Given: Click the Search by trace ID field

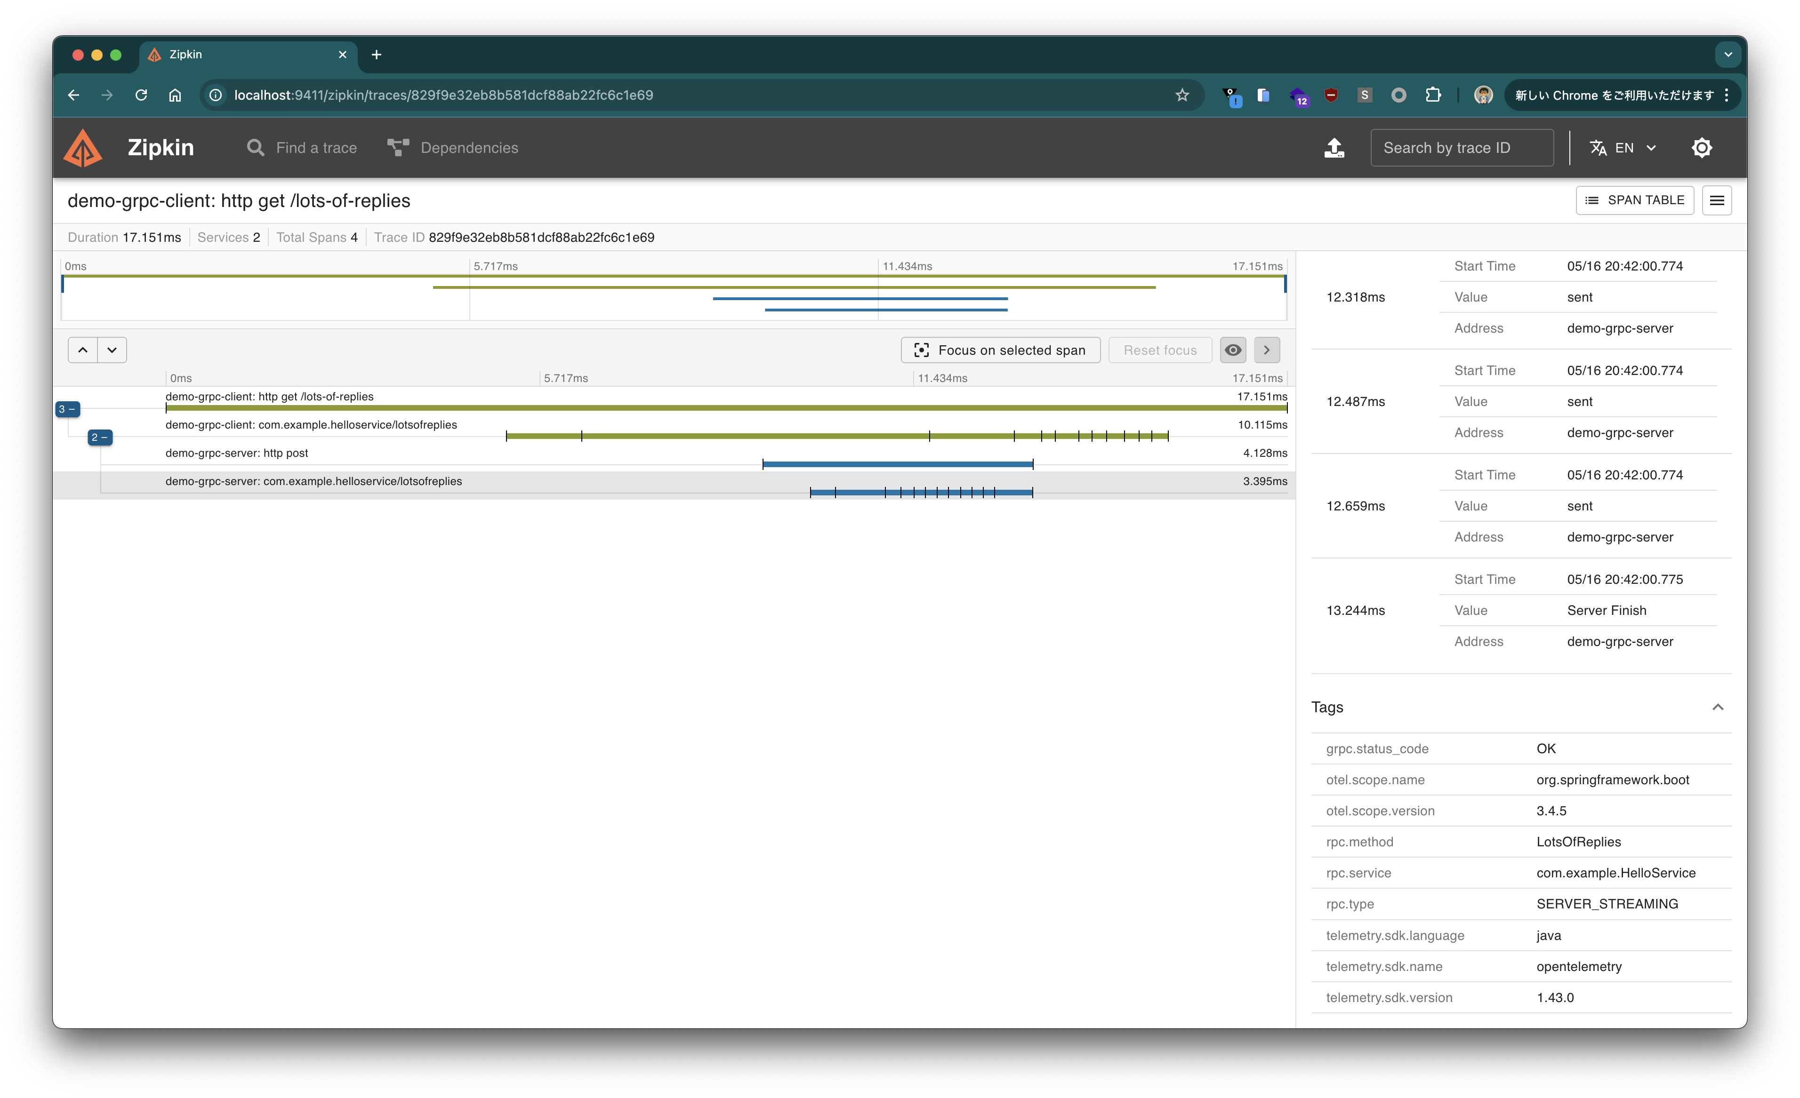Looking at the screenshot, I should pyautogui.click(x=1461, y=147).
